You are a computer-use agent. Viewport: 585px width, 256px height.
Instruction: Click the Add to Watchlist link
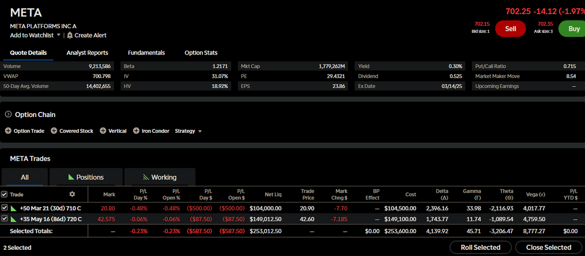click(x=32, y=35)
